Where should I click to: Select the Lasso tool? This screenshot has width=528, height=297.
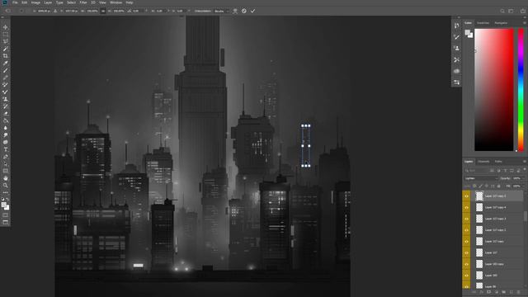pyautogui.click(x=6, y=41)
